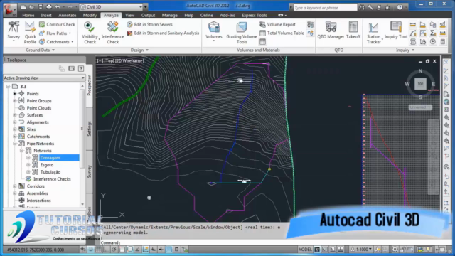The width and height of the screenshot is (455, 256).
Task: Expand the Ground Data panel
Action: tap(40, 50)
